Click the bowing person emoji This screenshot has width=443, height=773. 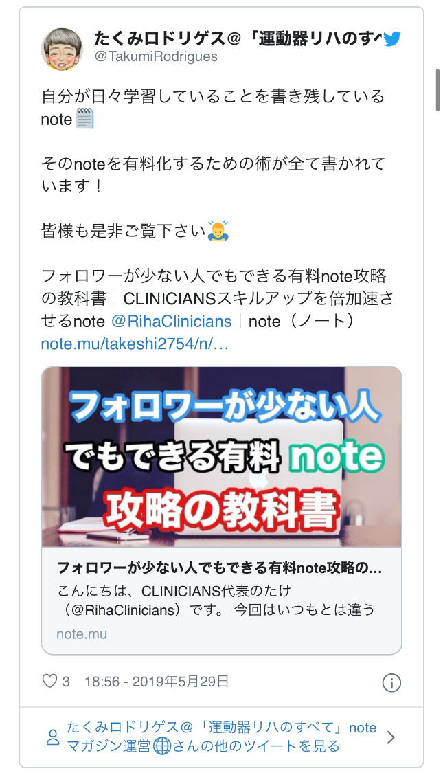tap(217, 231)
